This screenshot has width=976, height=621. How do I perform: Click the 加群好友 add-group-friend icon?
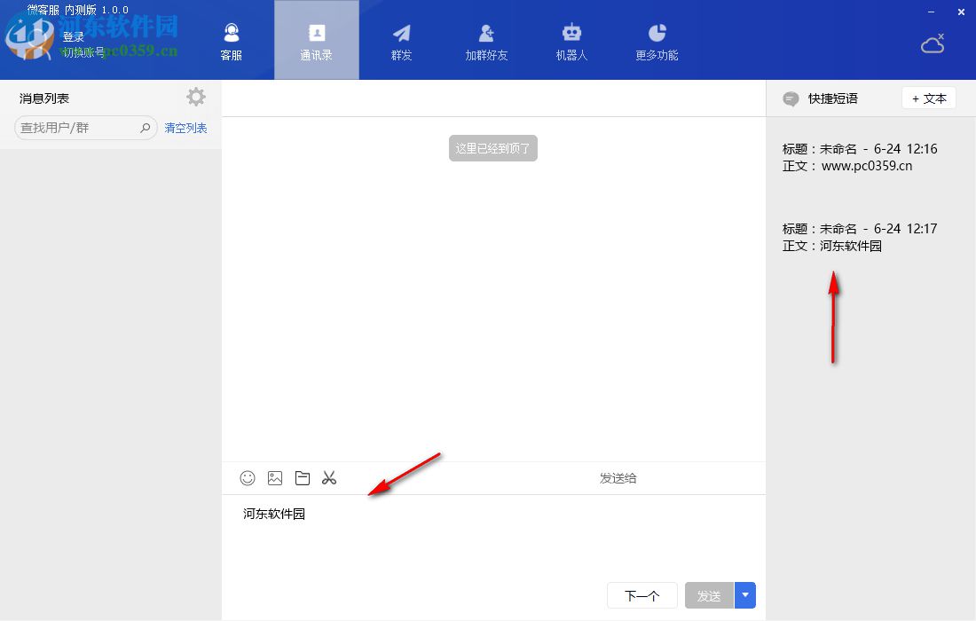486,40
